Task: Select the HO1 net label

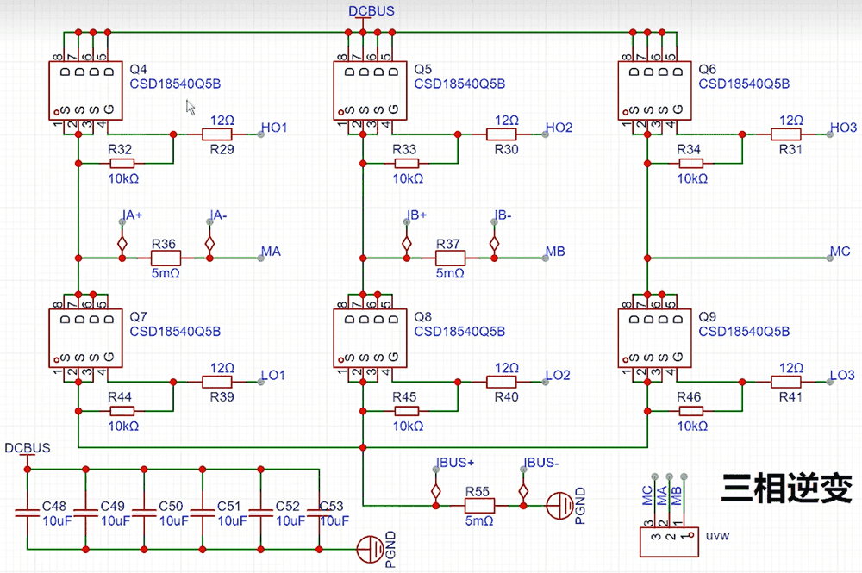Action: (x=274, y=128)
